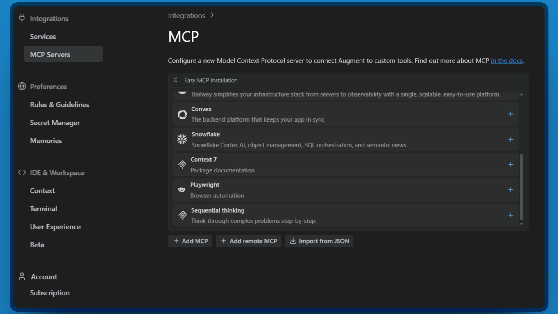
Task: Click the Add MCP button
Action: (x=190, y=241)
